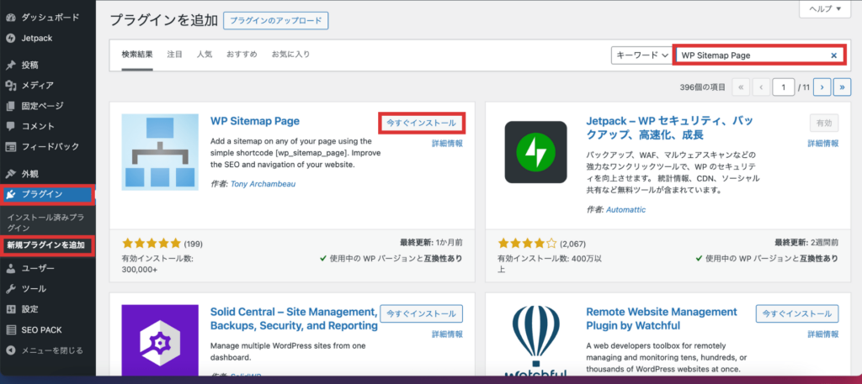Click the Jetpack plugin logo thumbnail

pyautogui.click(x=535, y=152)
